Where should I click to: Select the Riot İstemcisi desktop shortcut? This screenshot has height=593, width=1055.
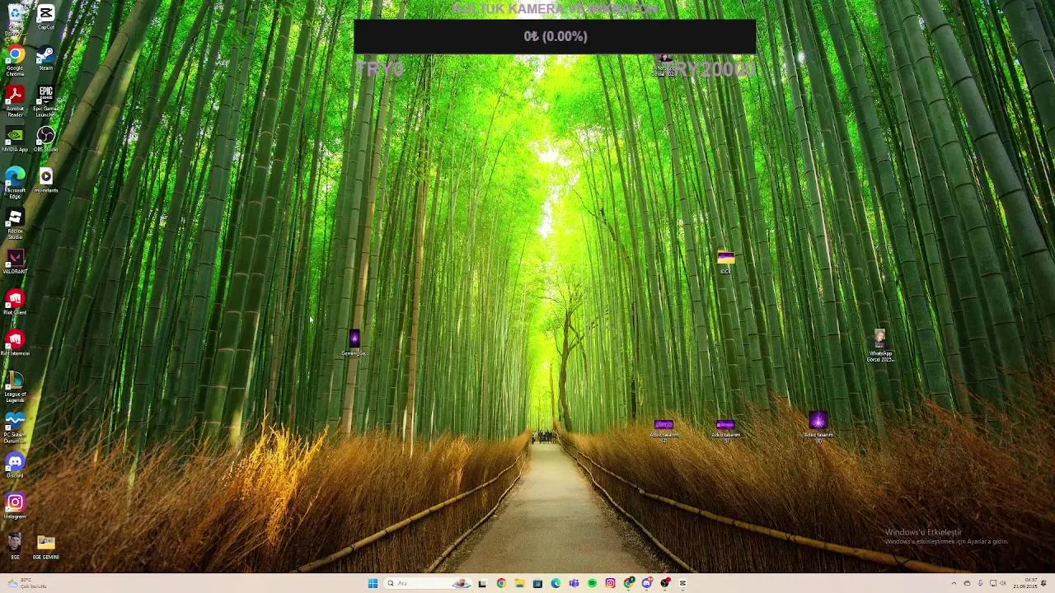[x=15, y=343]
